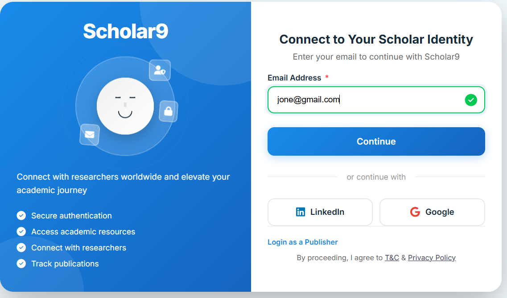Screen dimensions: 507x298
Task: Open the Privacy Policy link
Action: click(432, 258)
